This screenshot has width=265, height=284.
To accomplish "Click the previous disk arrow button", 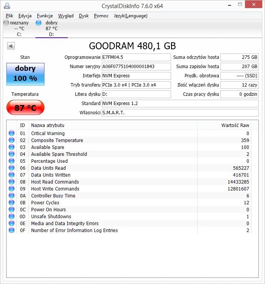I will click(x=11, y=46).
